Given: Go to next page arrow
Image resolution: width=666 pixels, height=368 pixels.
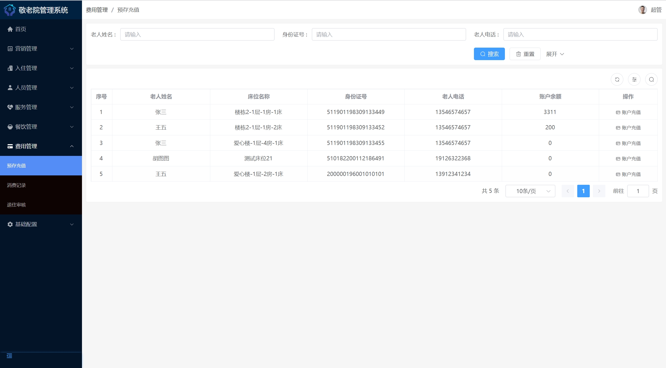Looking at the screenshot, I should point(599,191).
